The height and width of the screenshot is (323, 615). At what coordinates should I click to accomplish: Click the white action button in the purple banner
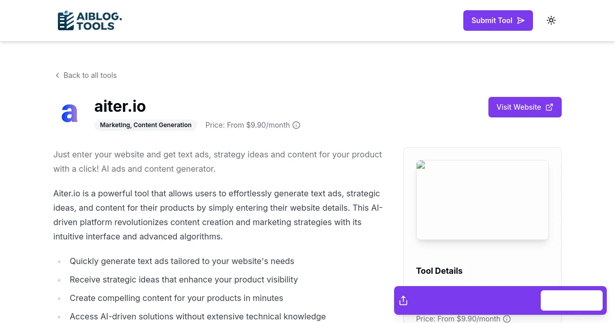point(571,300)
